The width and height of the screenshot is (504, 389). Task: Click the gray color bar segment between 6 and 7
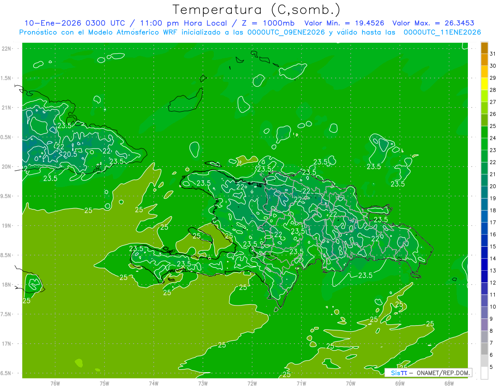coord(484,349)
